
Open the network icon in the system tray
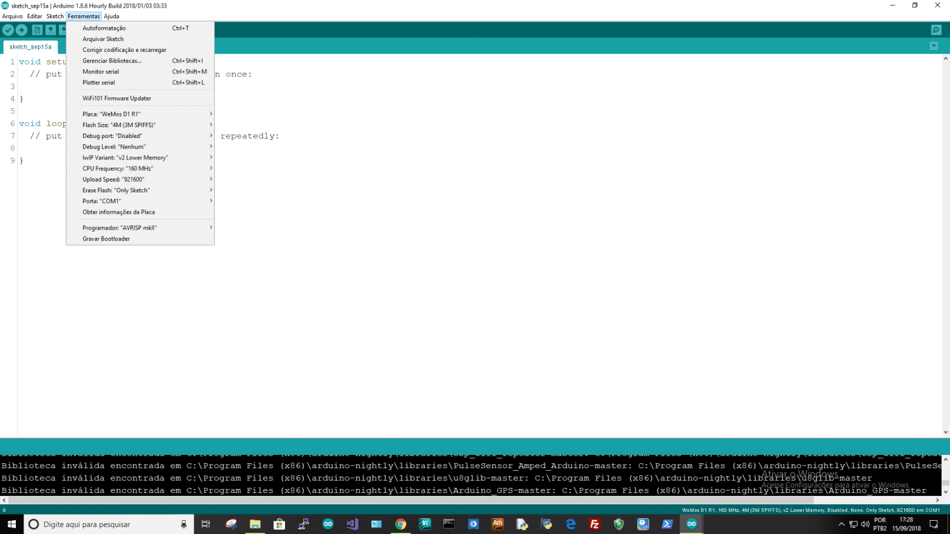point(853,524)
